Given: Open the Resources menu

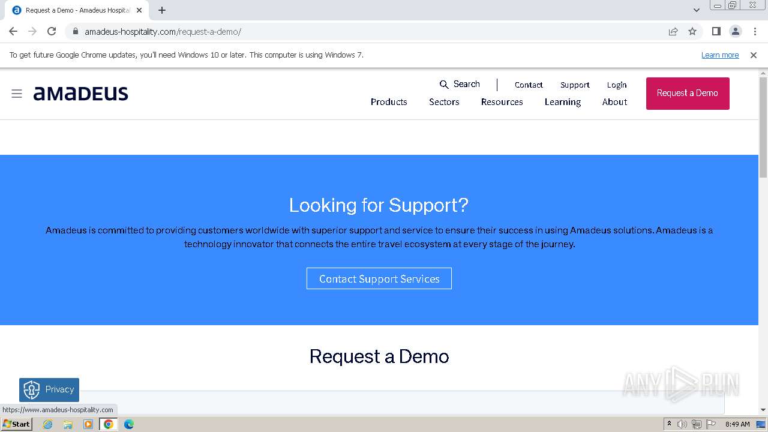Looking at the screenshot, I should (502, 102).
